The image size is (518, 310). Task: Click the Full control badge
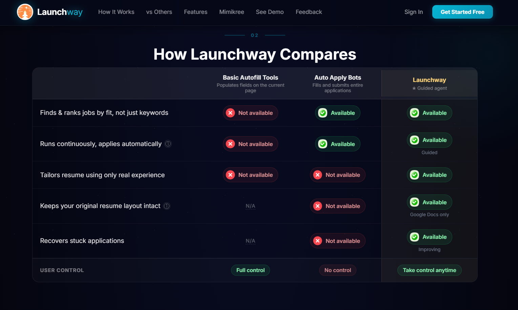pos(250,270)
